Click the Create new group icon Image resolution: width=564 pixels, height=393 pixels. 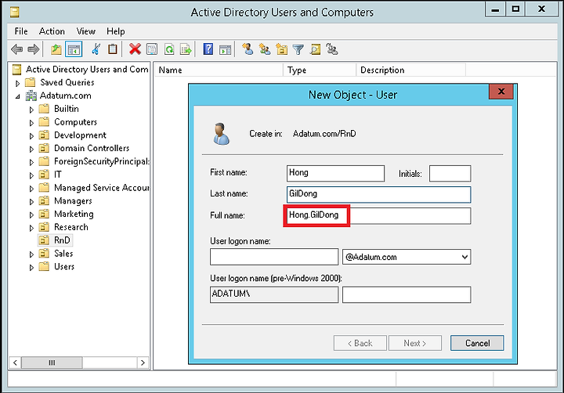tap(265, 49)
